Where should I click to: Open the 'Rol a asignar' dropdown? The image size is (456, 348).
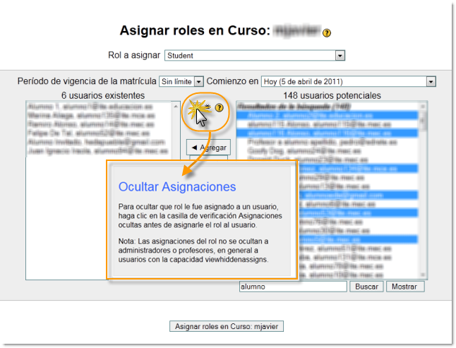coord(255,55)
